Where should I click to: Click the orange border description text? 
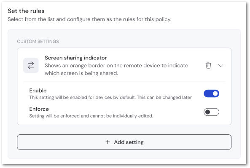click(x=116, y=69)
